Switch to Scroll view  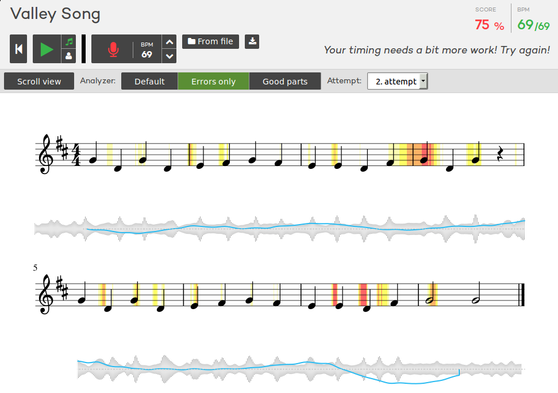(39, 82)
